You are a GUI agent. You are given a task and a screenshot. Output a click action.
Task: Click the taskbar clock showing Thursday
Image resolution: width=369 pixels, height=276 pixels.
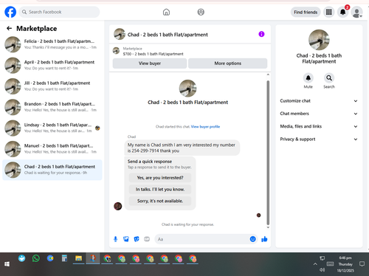click(x=345, y=264)
